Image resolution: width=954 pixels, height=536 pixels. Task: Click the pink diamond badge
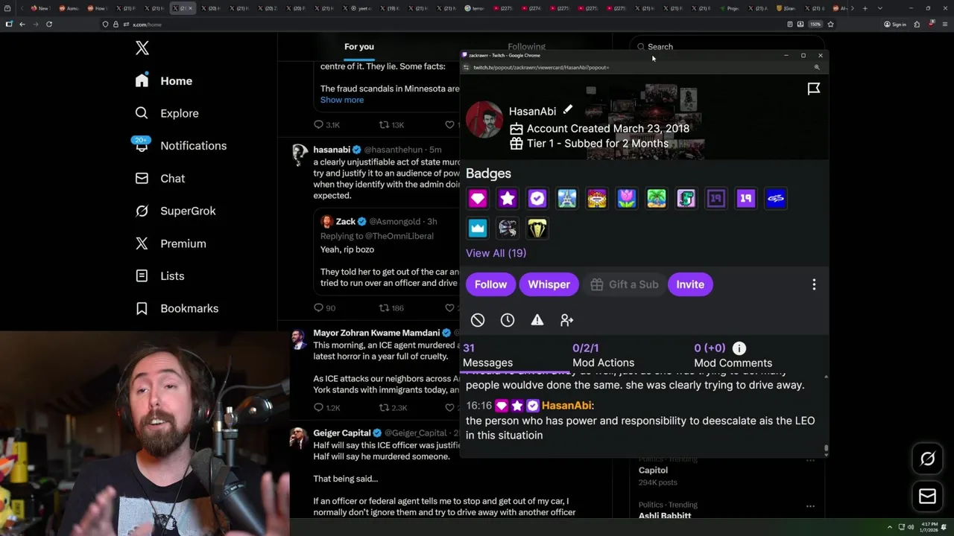[x=478, y=199]
